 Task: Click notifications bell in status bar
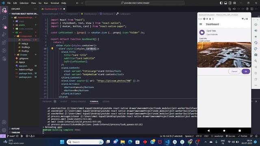click(256, 136)
